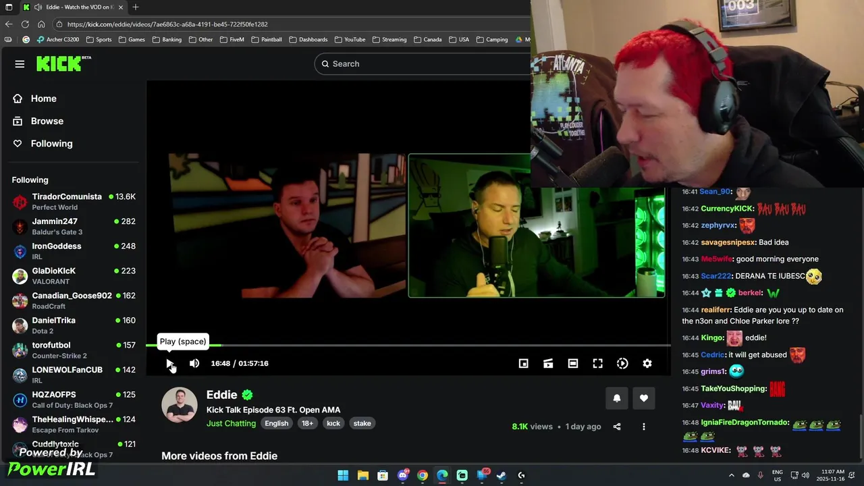
Task: Focus the Kick search box
Action: (423, 63)
